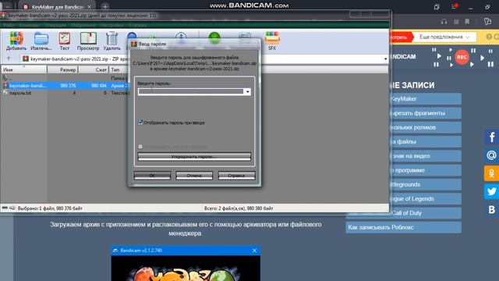The height and width of the screenshot is (281, 499).
Task: Click the Справка (Help) button in dialog
Action: [236, 176]
